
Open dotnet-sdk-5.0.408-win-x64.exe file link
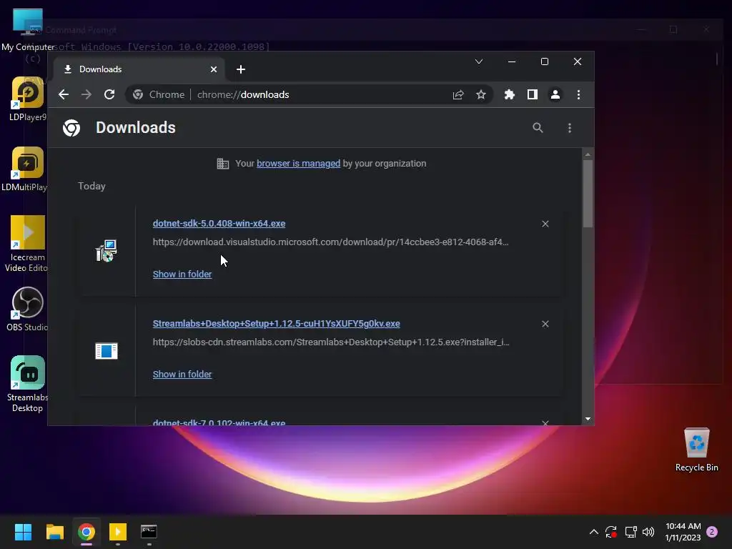click(x=219, y=224)
